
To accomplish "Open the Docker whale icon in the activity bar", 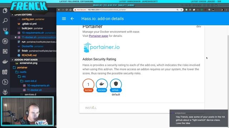I will click(5, 62).
